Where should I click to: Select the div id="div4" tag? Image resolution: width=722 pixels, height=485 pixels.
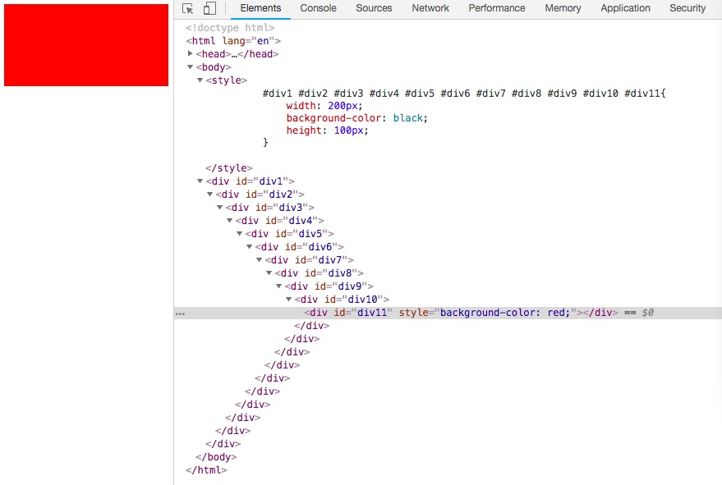tap(280, 221)
